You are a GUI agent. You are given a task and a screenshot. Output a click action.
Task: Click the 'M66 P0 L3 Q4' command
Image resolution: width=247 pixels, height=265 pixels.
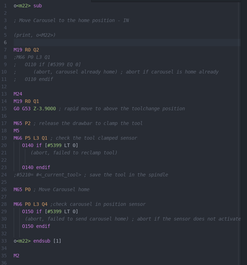[x=31, y=204]
